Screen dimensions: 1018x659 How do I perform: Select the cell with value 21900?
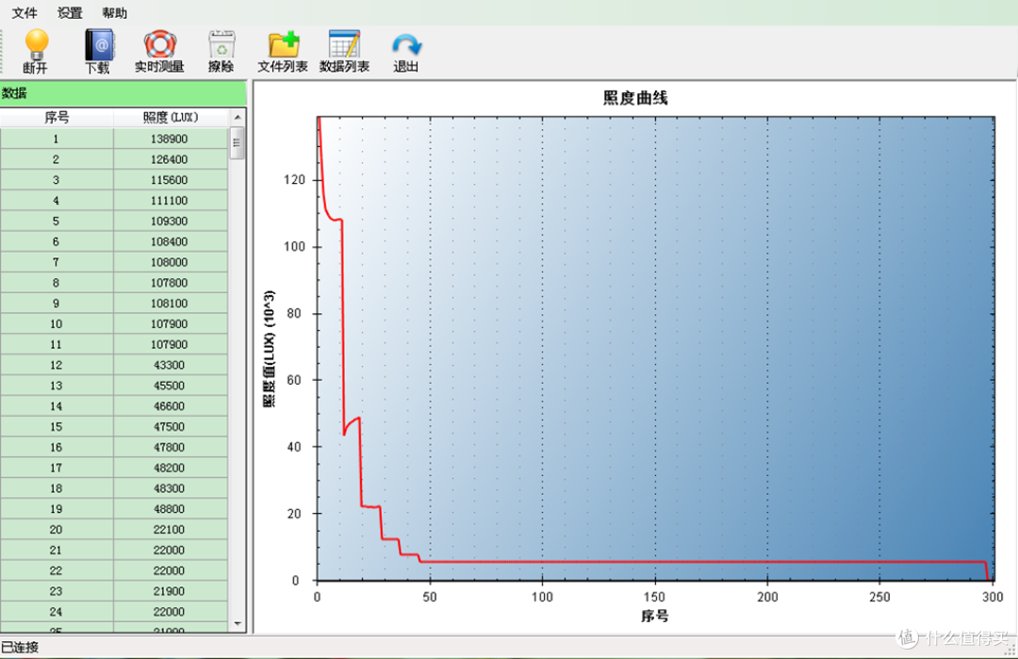coord(170,591)
